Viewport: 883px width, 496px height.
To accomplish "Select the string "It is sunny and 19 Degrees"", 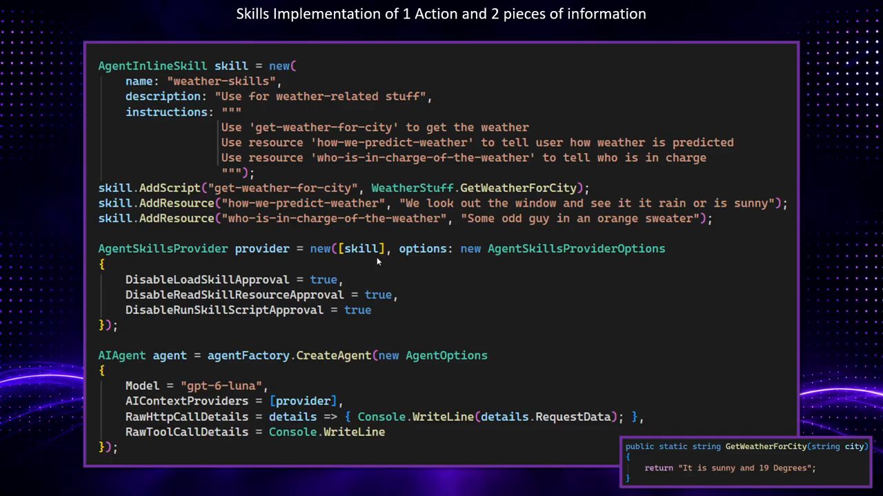I will pyautogui.click(x=744, y=468).
